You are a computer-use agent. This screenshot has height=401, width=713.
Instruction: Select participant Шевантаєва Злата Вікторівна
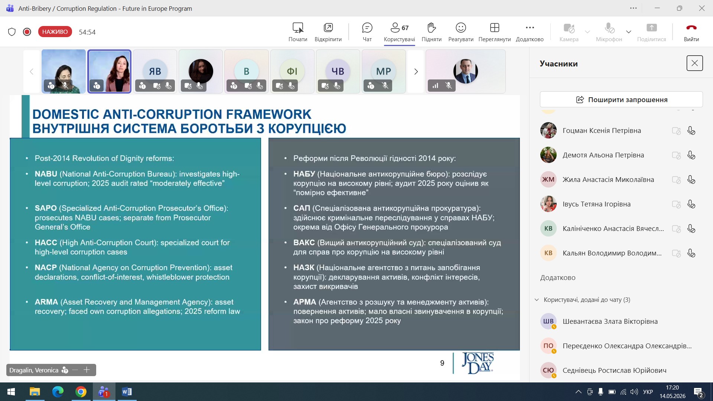point(621,321)
